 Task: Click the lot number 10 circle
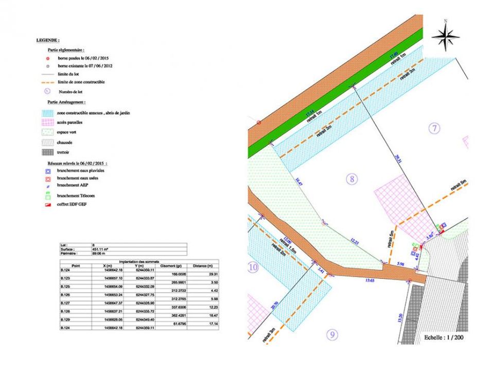coord(253,267)
